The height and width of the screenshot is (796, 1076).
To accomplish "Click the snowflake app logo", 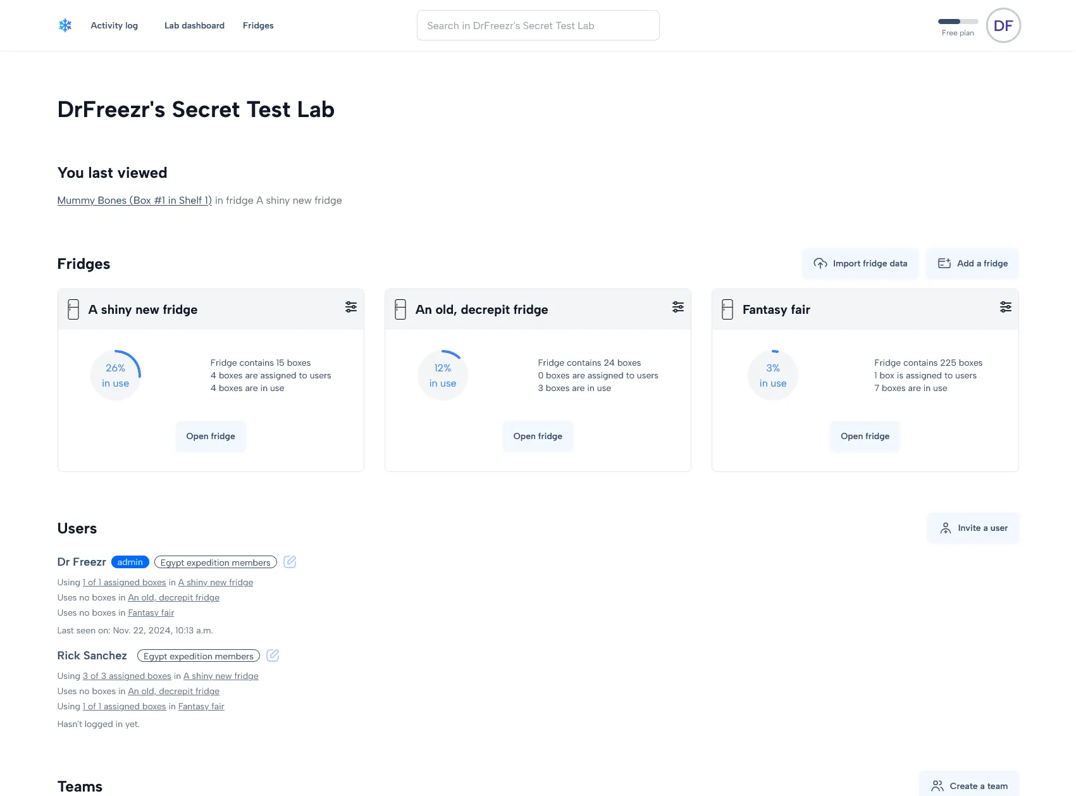I will [65, 25].
